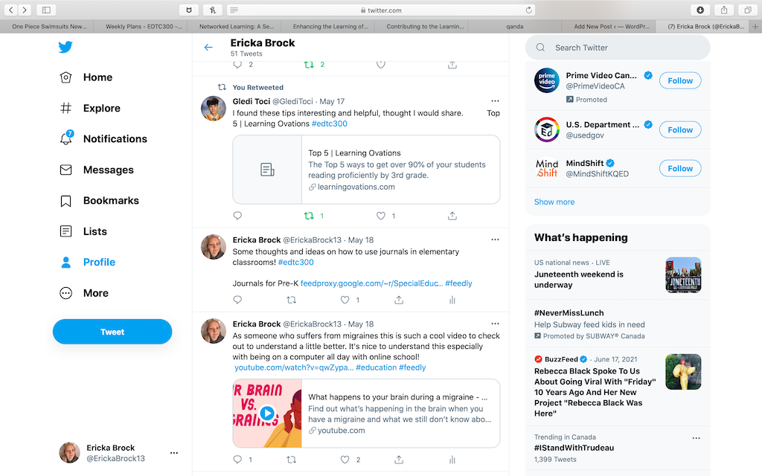762x476 pixels.
Task: View analytics for the journals tweet
Action: pos(452,300)
